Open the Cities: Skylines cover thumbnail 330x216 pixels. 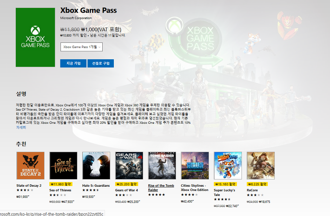click(195, 166)
